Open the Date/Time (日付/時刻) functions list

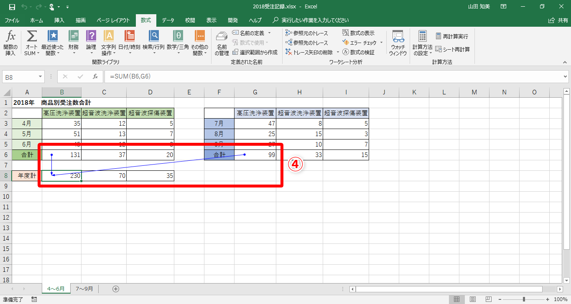[x=130, y=43]
